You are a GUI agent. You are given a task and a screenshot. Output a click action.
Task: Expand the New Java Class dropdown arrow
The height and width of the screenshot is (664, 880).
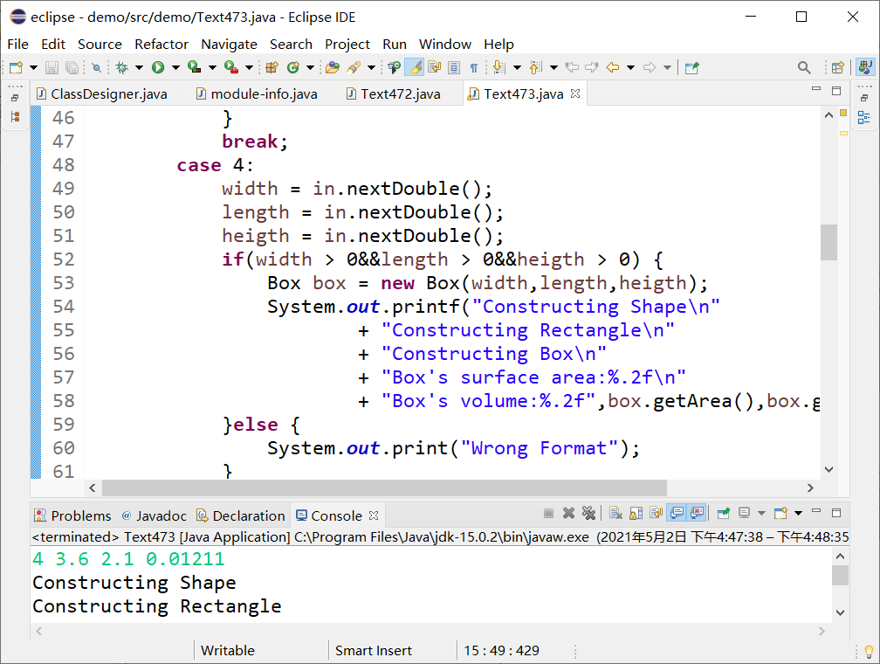(310, 68)
